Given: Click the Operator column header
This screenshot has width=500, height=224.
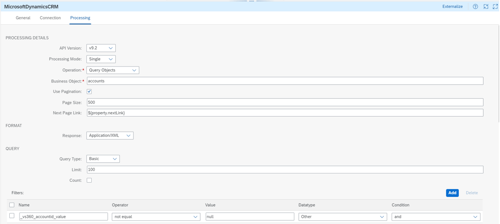Looking at the screenshot, I should pyautogui.click(x=120, y=205).
